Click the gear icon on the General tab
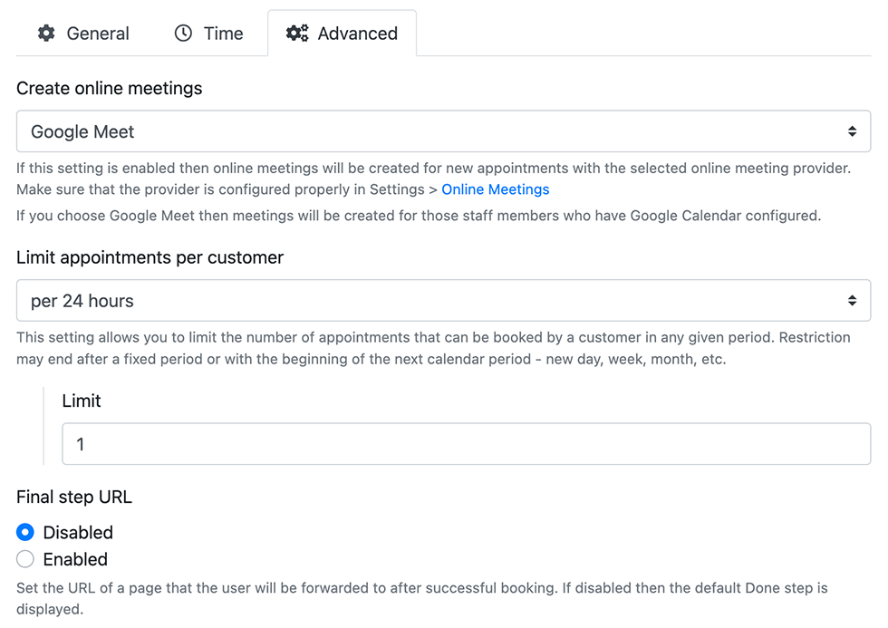This screenshot has height=628, width=888. coord(46,33)
